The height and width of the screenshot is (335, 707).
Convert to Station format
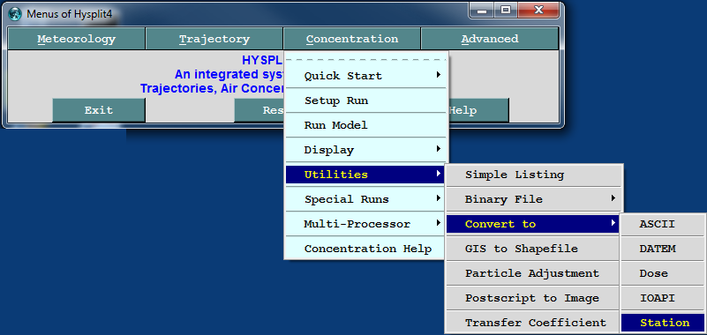pyautogui.click(x=663, y=323)
